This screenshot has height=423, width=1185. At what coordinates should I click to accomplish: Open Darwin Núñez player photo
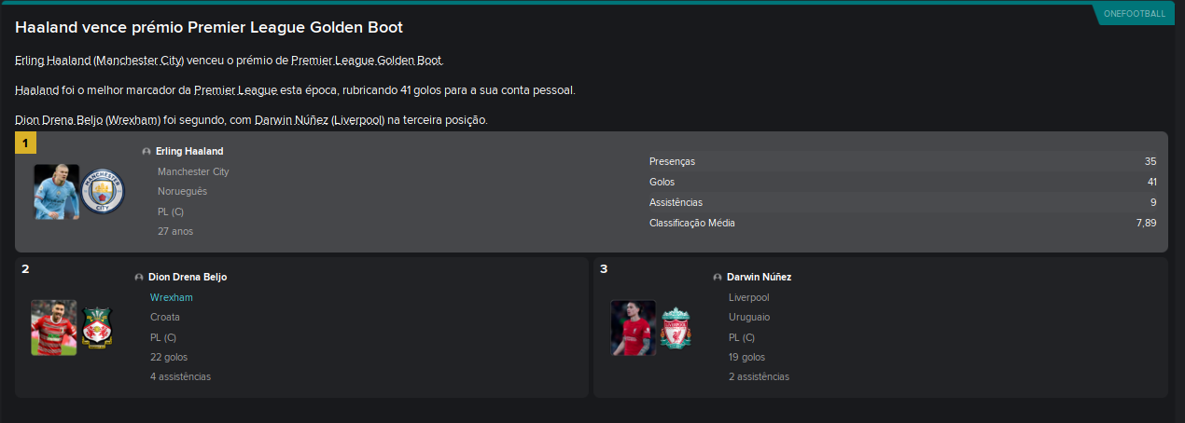point(633,327)
